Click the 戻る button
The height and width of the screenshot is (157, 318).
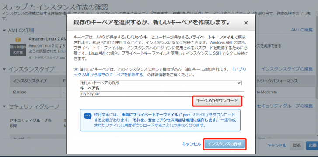297,146
